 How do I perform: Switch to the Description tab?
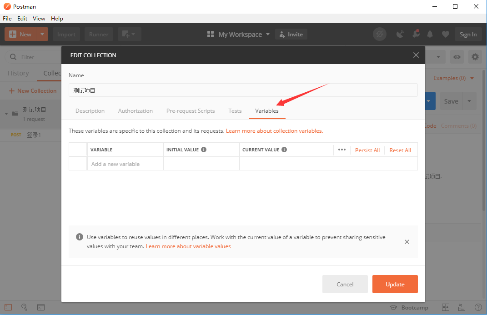click(90, 111)
